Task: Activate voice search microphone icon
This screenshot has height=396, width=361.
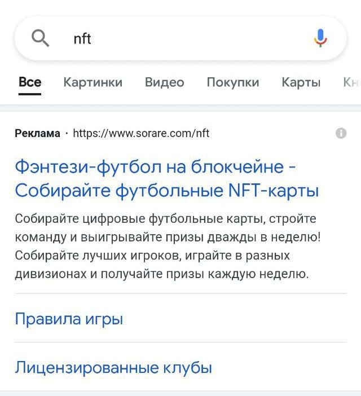Action: click(320, 38)
